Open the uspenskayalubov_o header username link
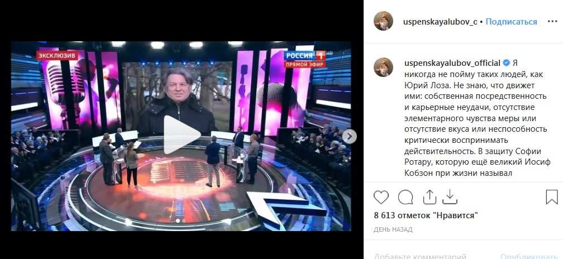Screen dimensions: 563x259 click(x=440, y=22)
